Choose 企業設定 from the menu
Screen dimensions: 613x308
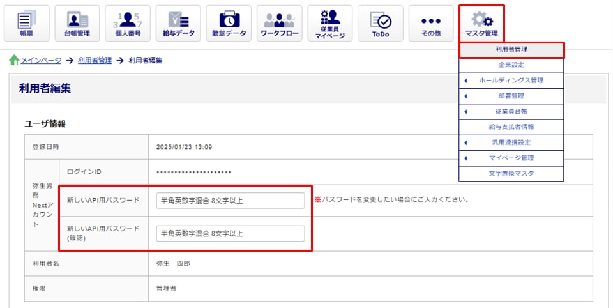[x=511, y=65]
